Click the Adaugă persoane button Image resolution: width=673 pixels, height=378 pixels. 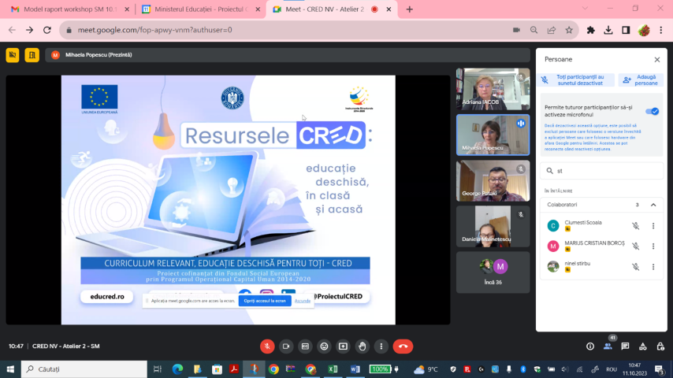click(641, 80)
